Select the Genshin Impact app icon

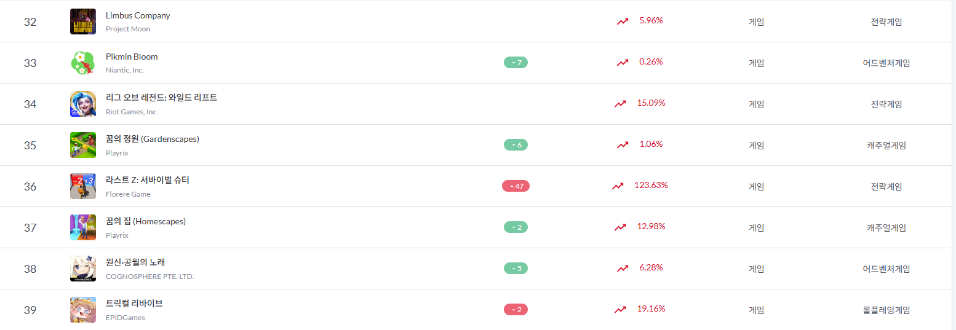[83, 269]
